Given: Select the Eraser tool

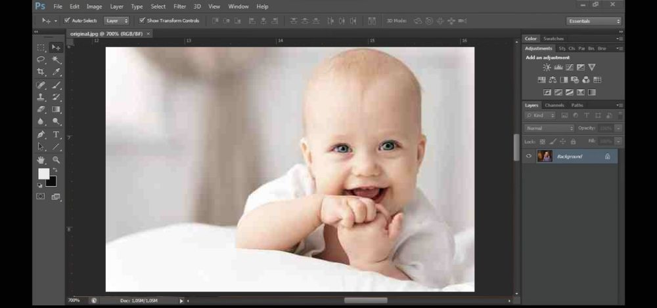Looking at the screenshot, I should [x=41, y=109].
